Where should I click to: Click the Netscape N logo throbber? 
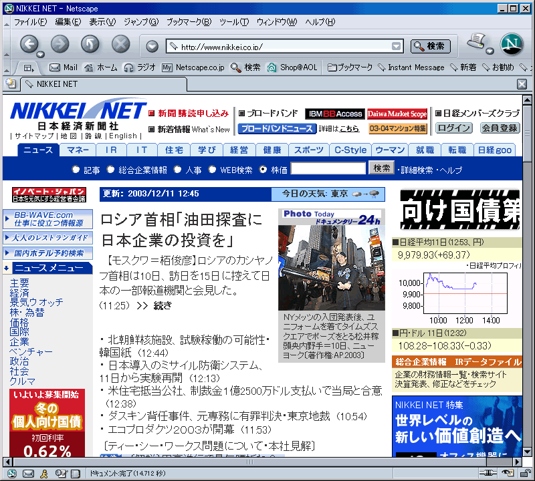click(512, 44)
